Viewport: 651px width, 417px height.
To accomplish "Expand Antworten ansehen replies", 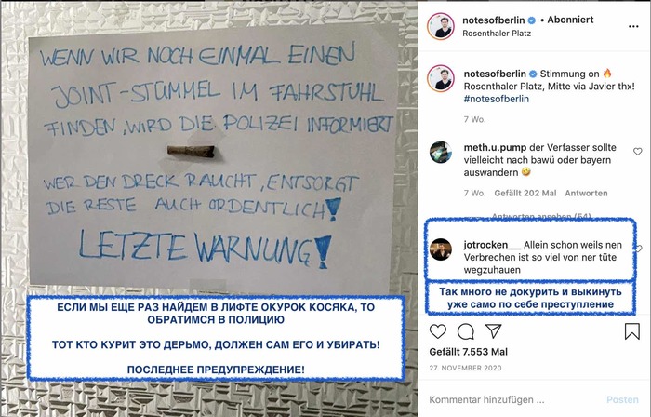I will point(541,216).
